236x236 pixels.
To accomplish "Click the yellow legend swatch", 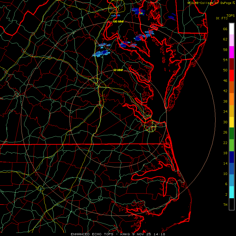I will tap(232, 122).
